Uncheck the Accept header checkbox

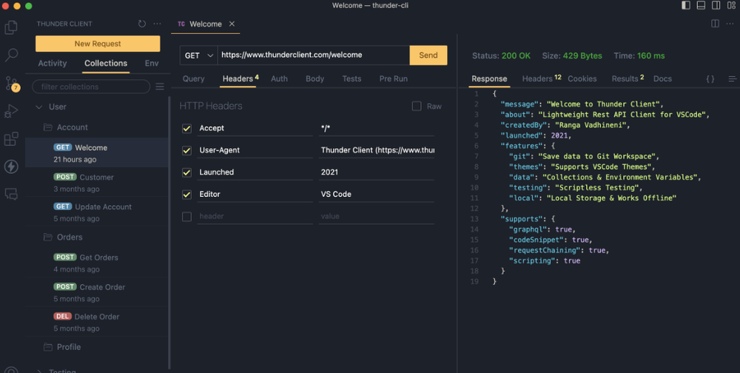click(x=187, y=129)
